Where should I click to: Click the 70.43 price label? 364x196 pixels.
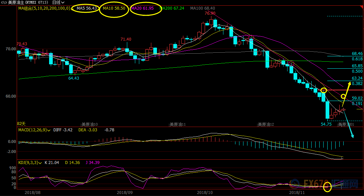point(22,44)
